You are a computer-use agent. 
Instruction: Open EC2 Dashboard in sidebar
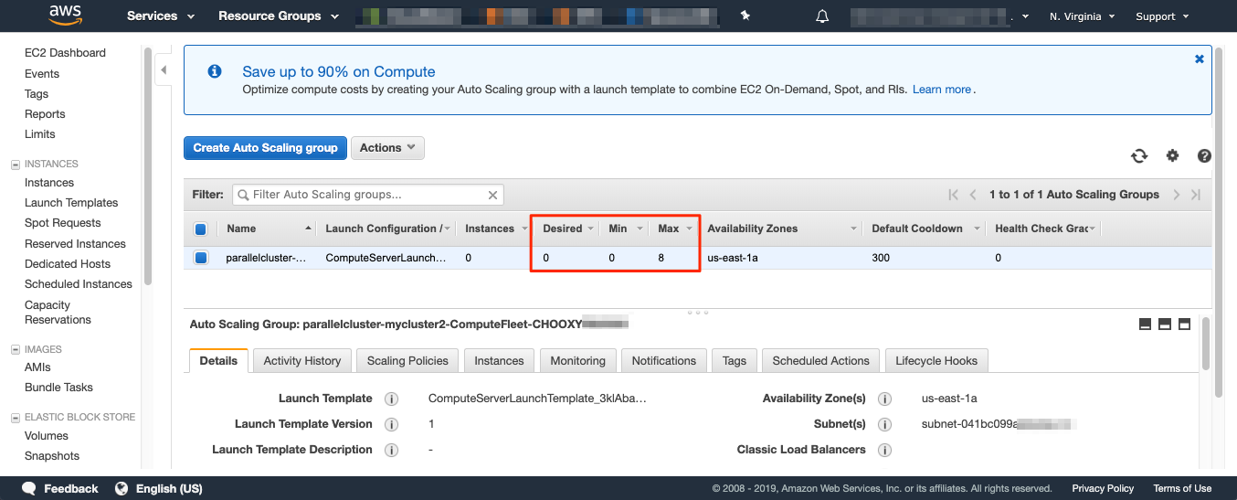tap(65, 53)
